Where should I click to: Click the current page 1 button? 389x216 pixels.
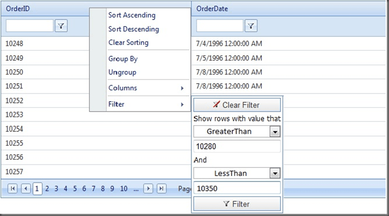pyautogui.click(x=37, y=189)
